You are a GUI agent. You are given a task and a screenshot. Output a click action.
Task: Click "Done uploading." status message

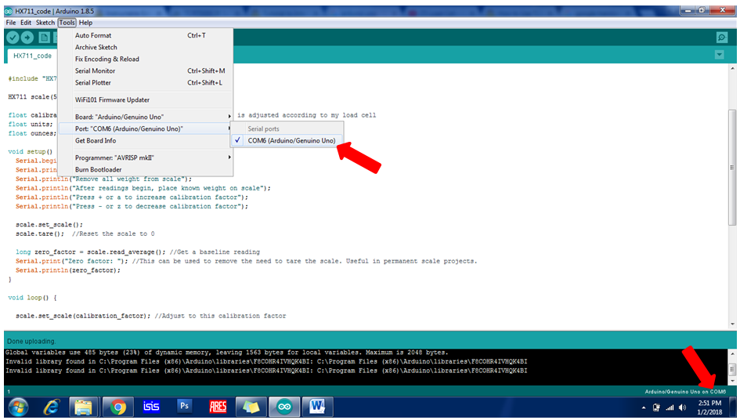click(31, 341)
